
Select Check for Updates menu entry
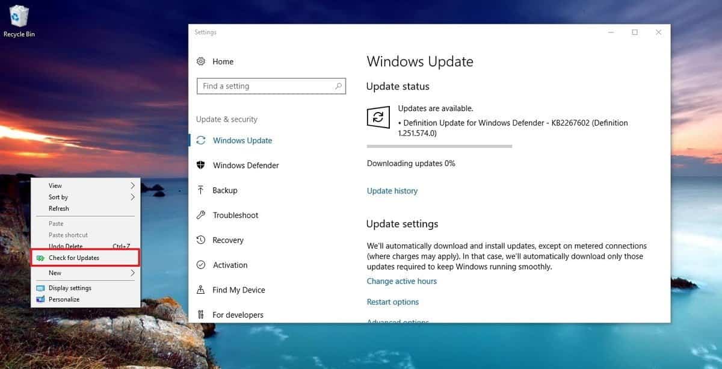pos(85,258)
